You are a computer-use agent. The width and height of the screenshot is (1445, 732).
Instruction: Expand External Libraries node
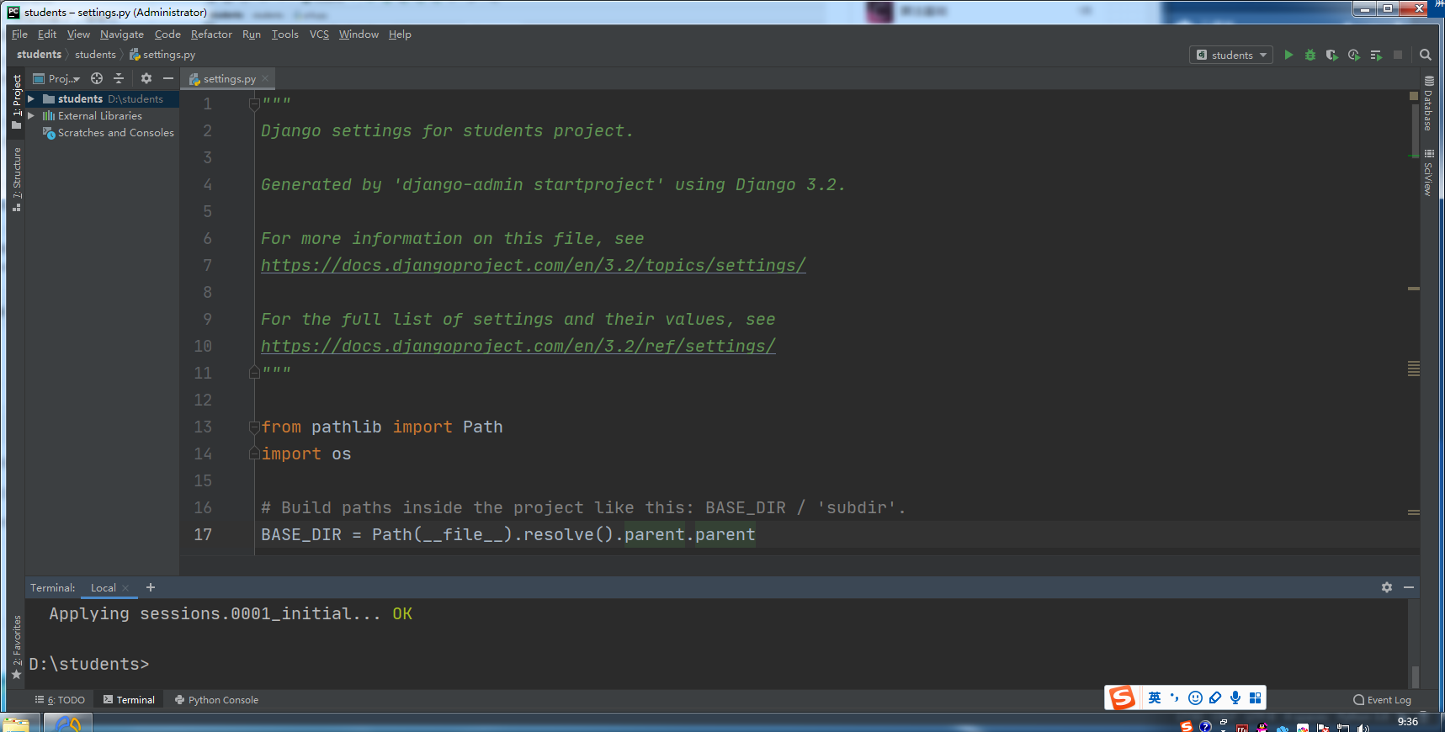coord(31,115)
